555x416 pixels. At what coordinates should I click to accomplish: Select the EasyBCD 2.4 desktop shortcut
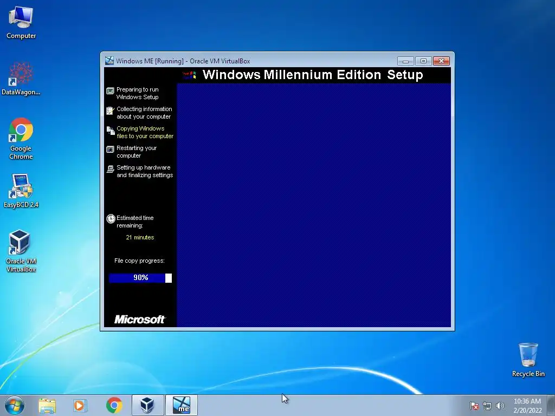(x=21, y=191)
